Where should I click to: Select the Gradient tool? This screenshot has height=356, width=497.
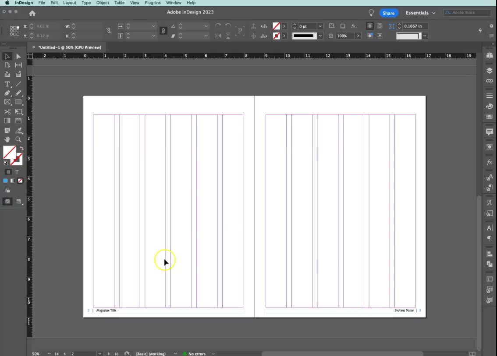tap(7, 121)
